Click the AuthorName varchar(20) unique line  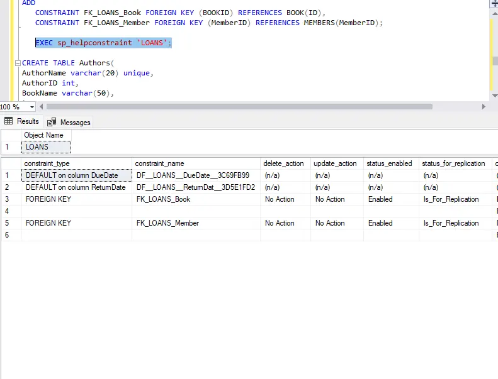pyautogui.click(x=88, y=74)
